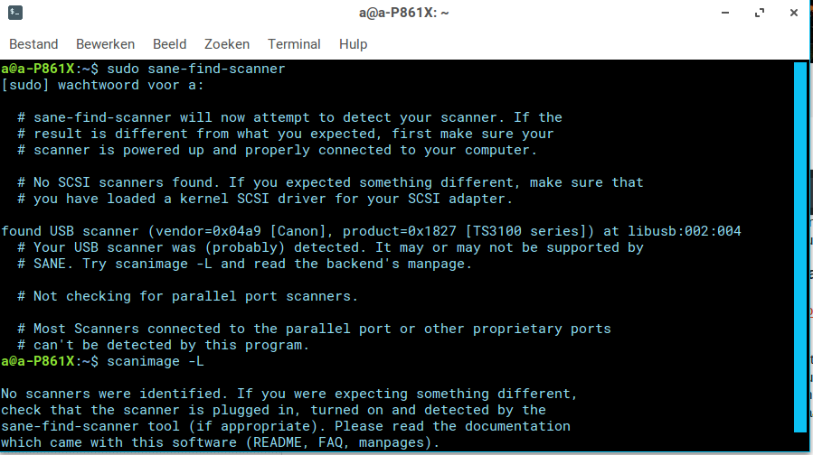Click the window title a@a-P861X: ~

pyautogui.click(x=404, y=13)
